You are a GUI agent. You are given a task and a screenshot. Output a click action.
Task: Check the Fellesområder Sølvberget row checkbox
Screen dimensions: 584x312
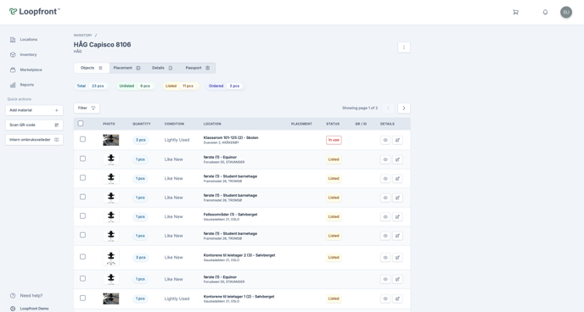(x=82, y=216)
